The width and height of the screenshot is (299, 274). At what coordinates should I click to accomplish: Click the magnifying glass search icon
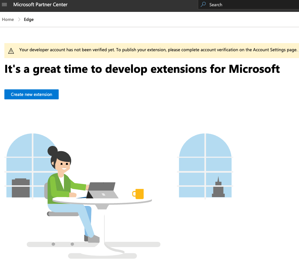pos(203,5)
